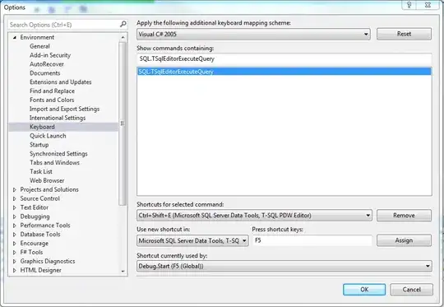
Task: Expand the HTML Designer node
Action: click(x=15, y=270)
